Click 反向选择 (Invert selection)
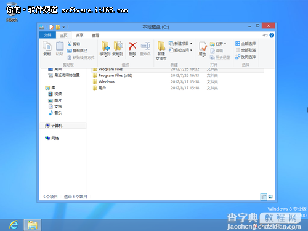This screenshot has width=308, height=231. (246, 57)
